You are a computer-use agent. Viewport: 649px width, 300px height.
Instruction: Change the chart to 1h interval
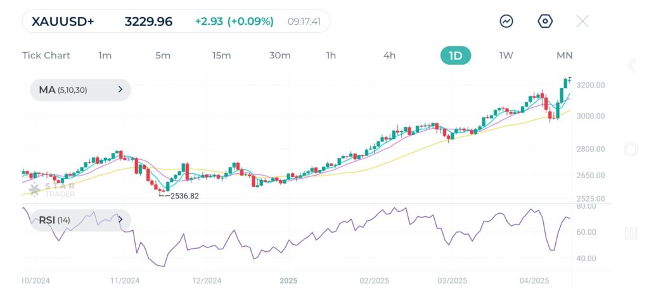(331, 56)
